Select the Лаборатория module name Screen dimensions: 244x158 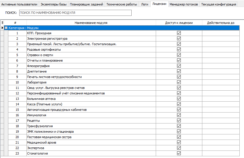point(91,82)
